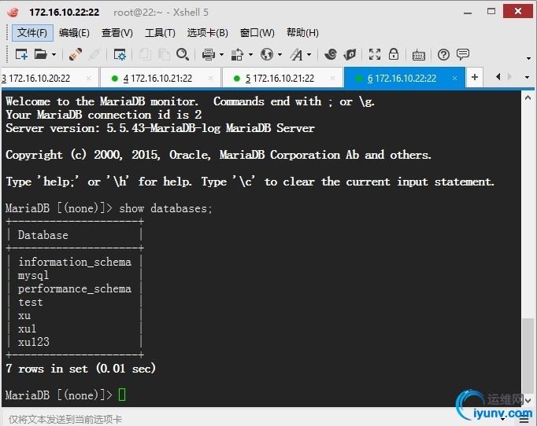Open the 查看(V) menu
The height and width of the screenshot is (426, 537).
pyautogui.click(x=117, y=33)
